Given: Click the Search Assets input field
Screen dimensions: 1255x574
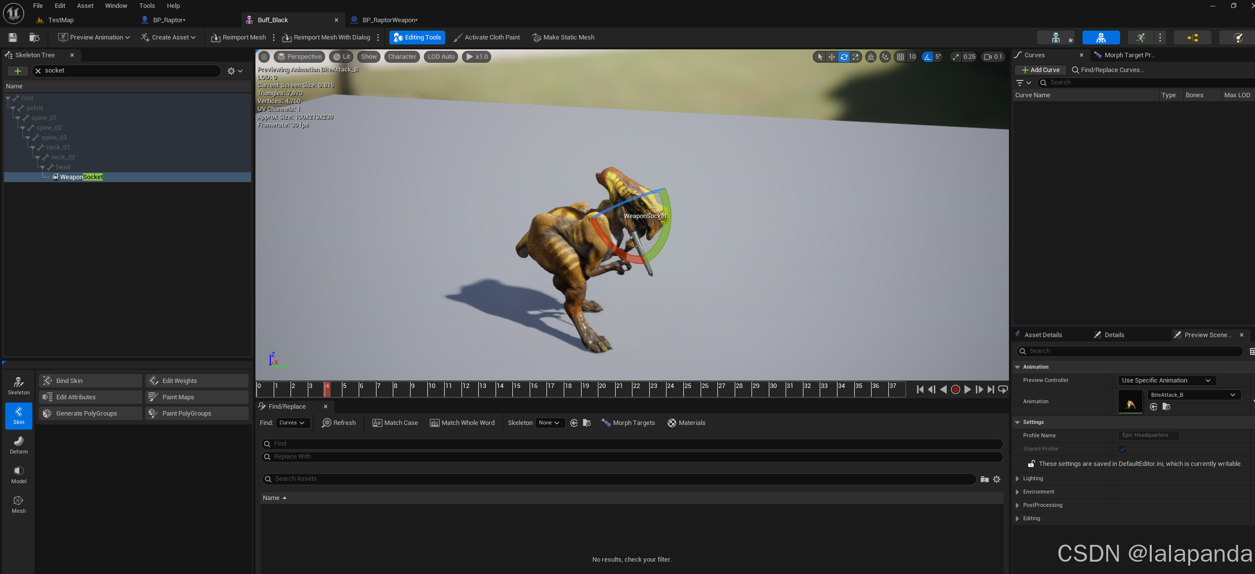Looking at the screenshot, I should [x=618, y=479].
